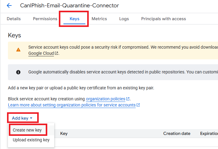Viewport: 218px width, 149px height.
Task: Select Create new key option
Action: click(27, 130)
